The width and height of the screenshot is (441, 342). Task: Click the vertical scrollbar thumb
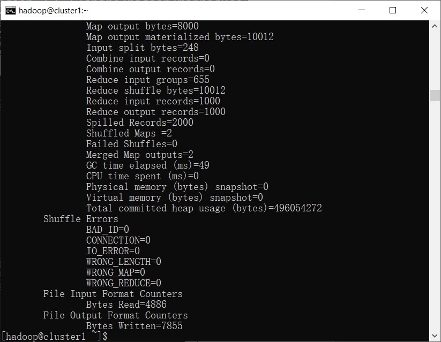pyautogui.click(x=435, y=95)
